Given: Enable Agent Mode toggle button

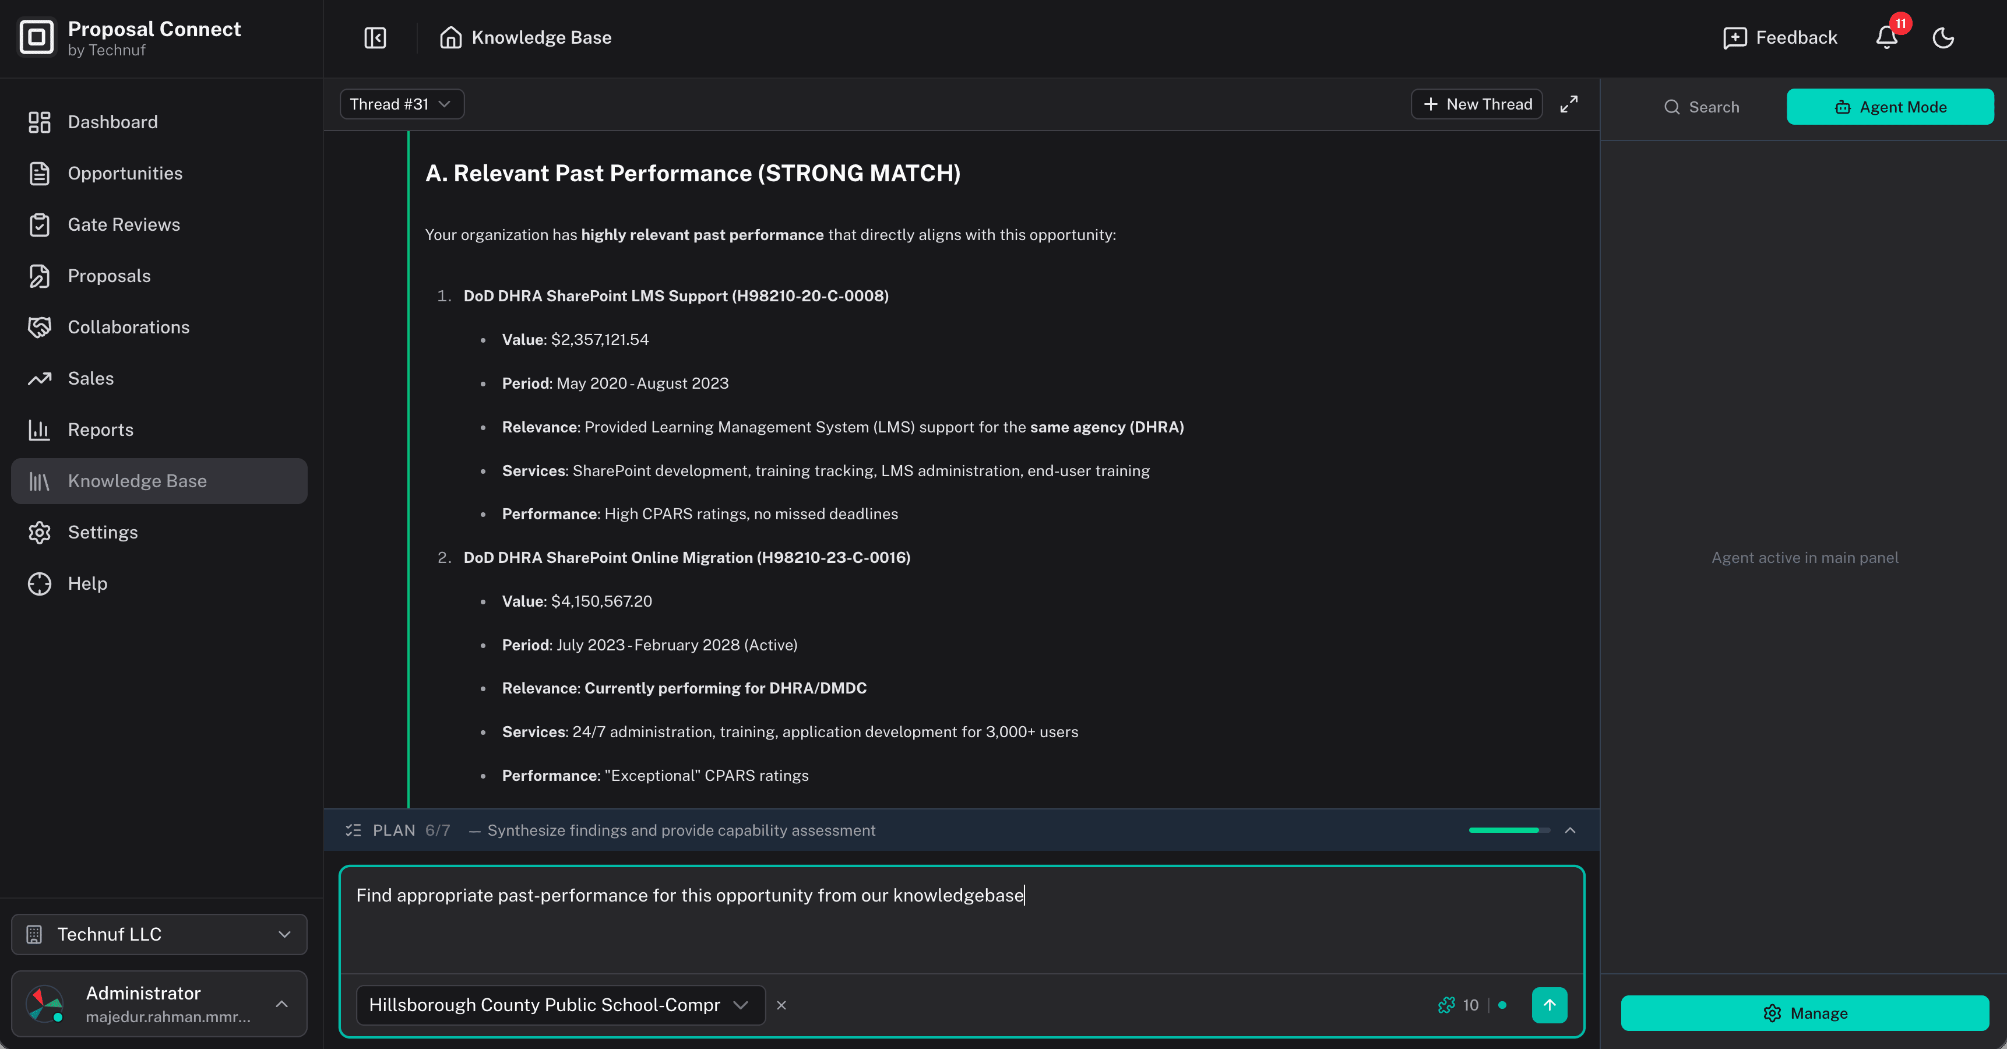Looking at the screenshot, I should pos(1889,107).
